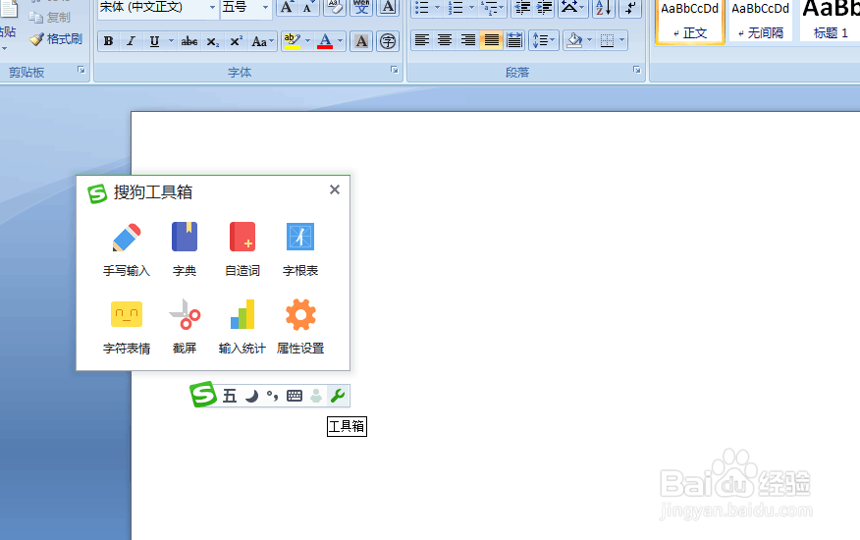Toggle Chinese/English punctuation on input bar
Viewport: 860px width, 540px height.
[273, 396]
